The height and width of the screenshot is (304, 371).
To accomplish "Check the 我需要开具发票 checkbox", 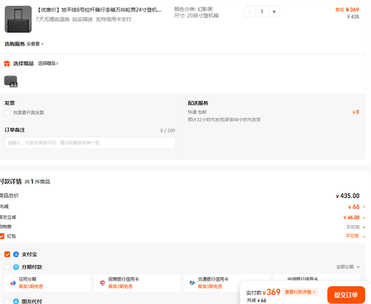I will (x=8, y=112).
